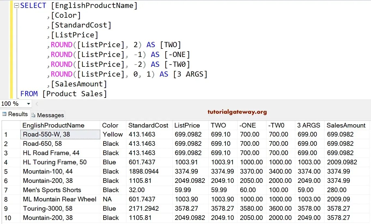Place cursor on FROM [Product Sales] line
Viewport: 371px width, 224px height.
(x=64, y=94)
